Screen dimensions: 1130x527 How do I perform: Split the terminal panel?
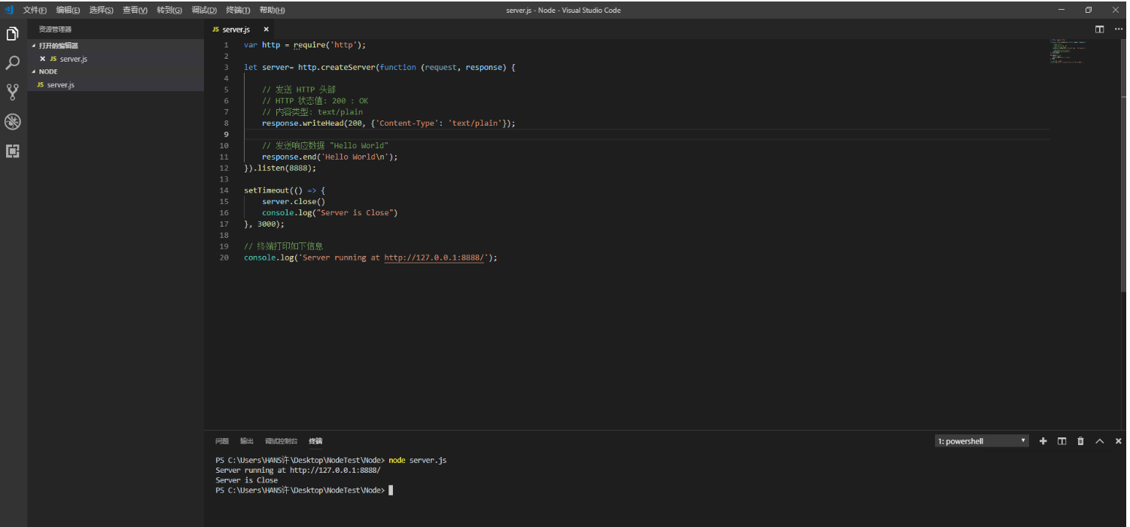(1062, 441)
